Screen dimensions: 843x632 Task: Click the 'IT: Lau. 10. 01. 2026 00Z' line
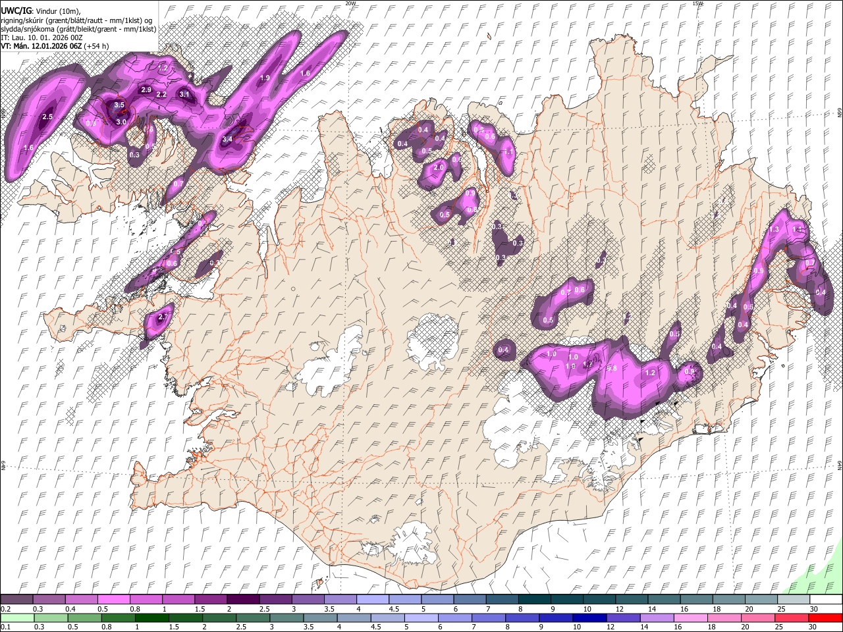pyautogui.click(x=42, y=38)
